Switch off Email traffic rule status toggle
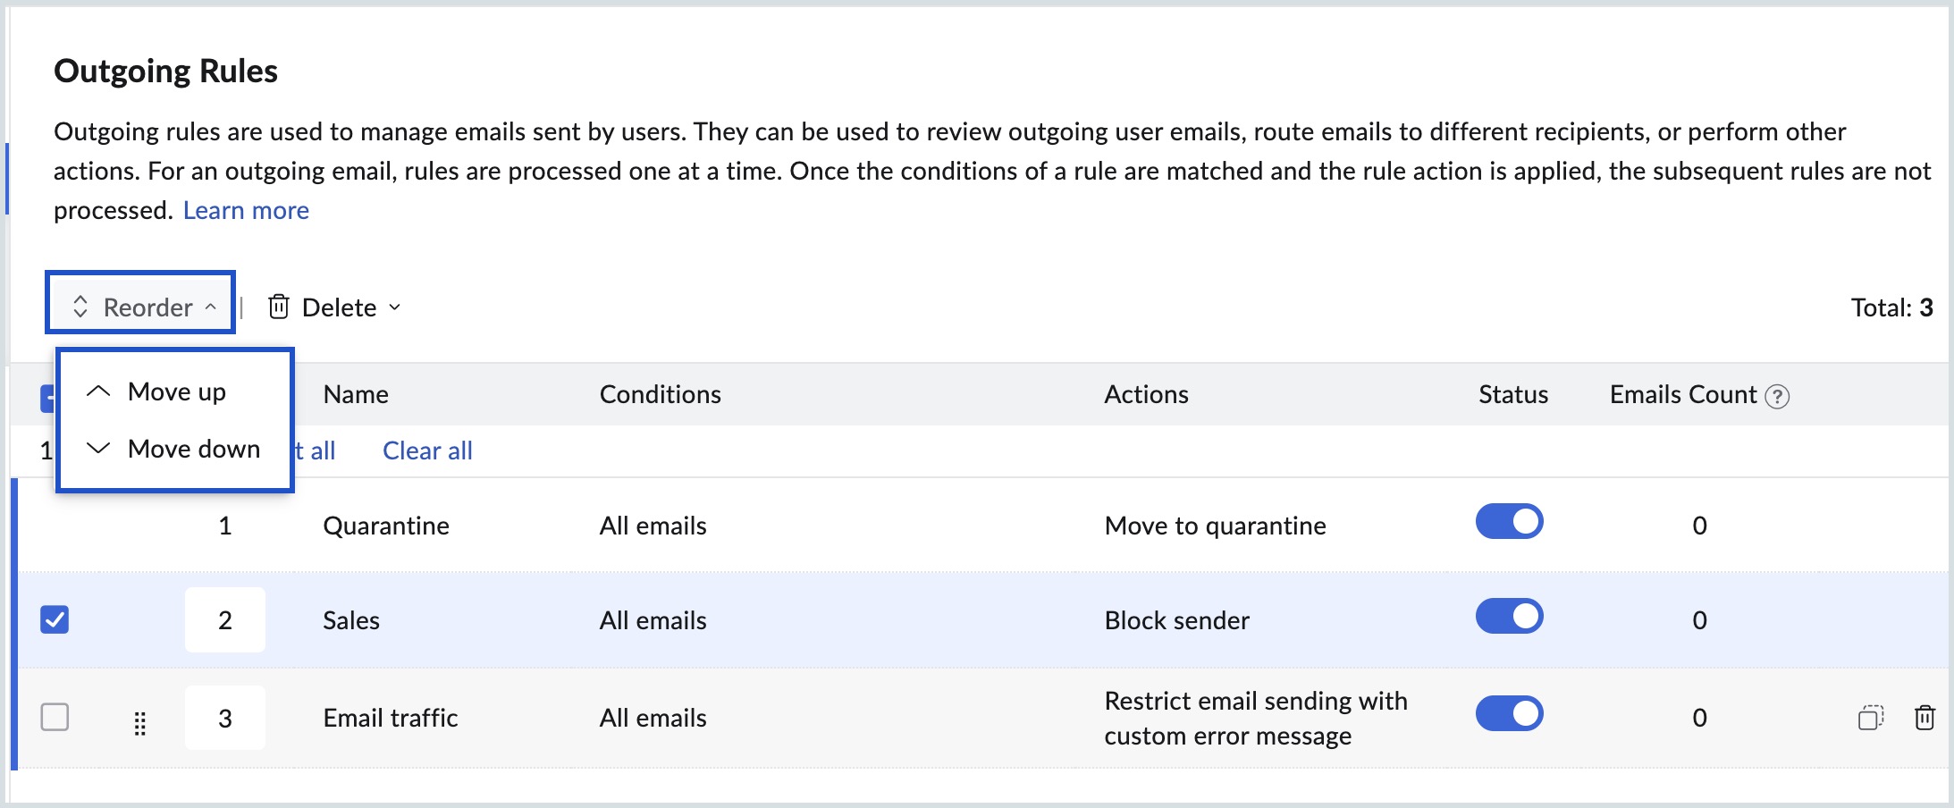This screenshot has width=1954, height=808. pyautogui.click(x=1509, y=714)
